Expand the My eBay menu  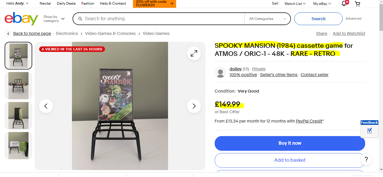(322, 4)
